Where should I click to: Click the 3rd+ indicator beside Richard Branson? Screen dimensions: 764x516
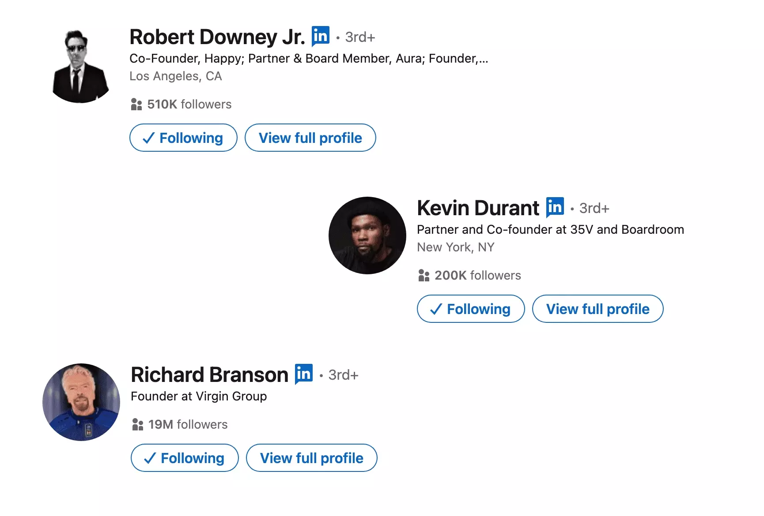click(x=343, y=374)
